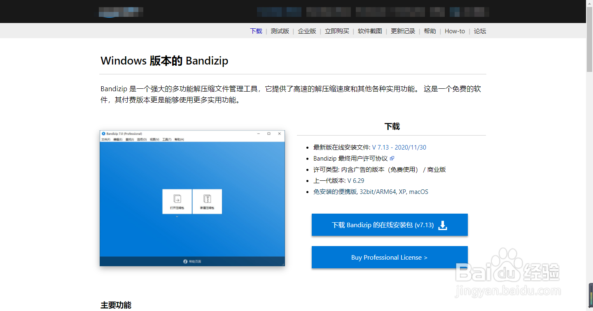Open the external-link icon beside Bandizip 最终用户许可协议
Image resolution: width=593 pixels, height=311 pixels.
click(392, 158)
